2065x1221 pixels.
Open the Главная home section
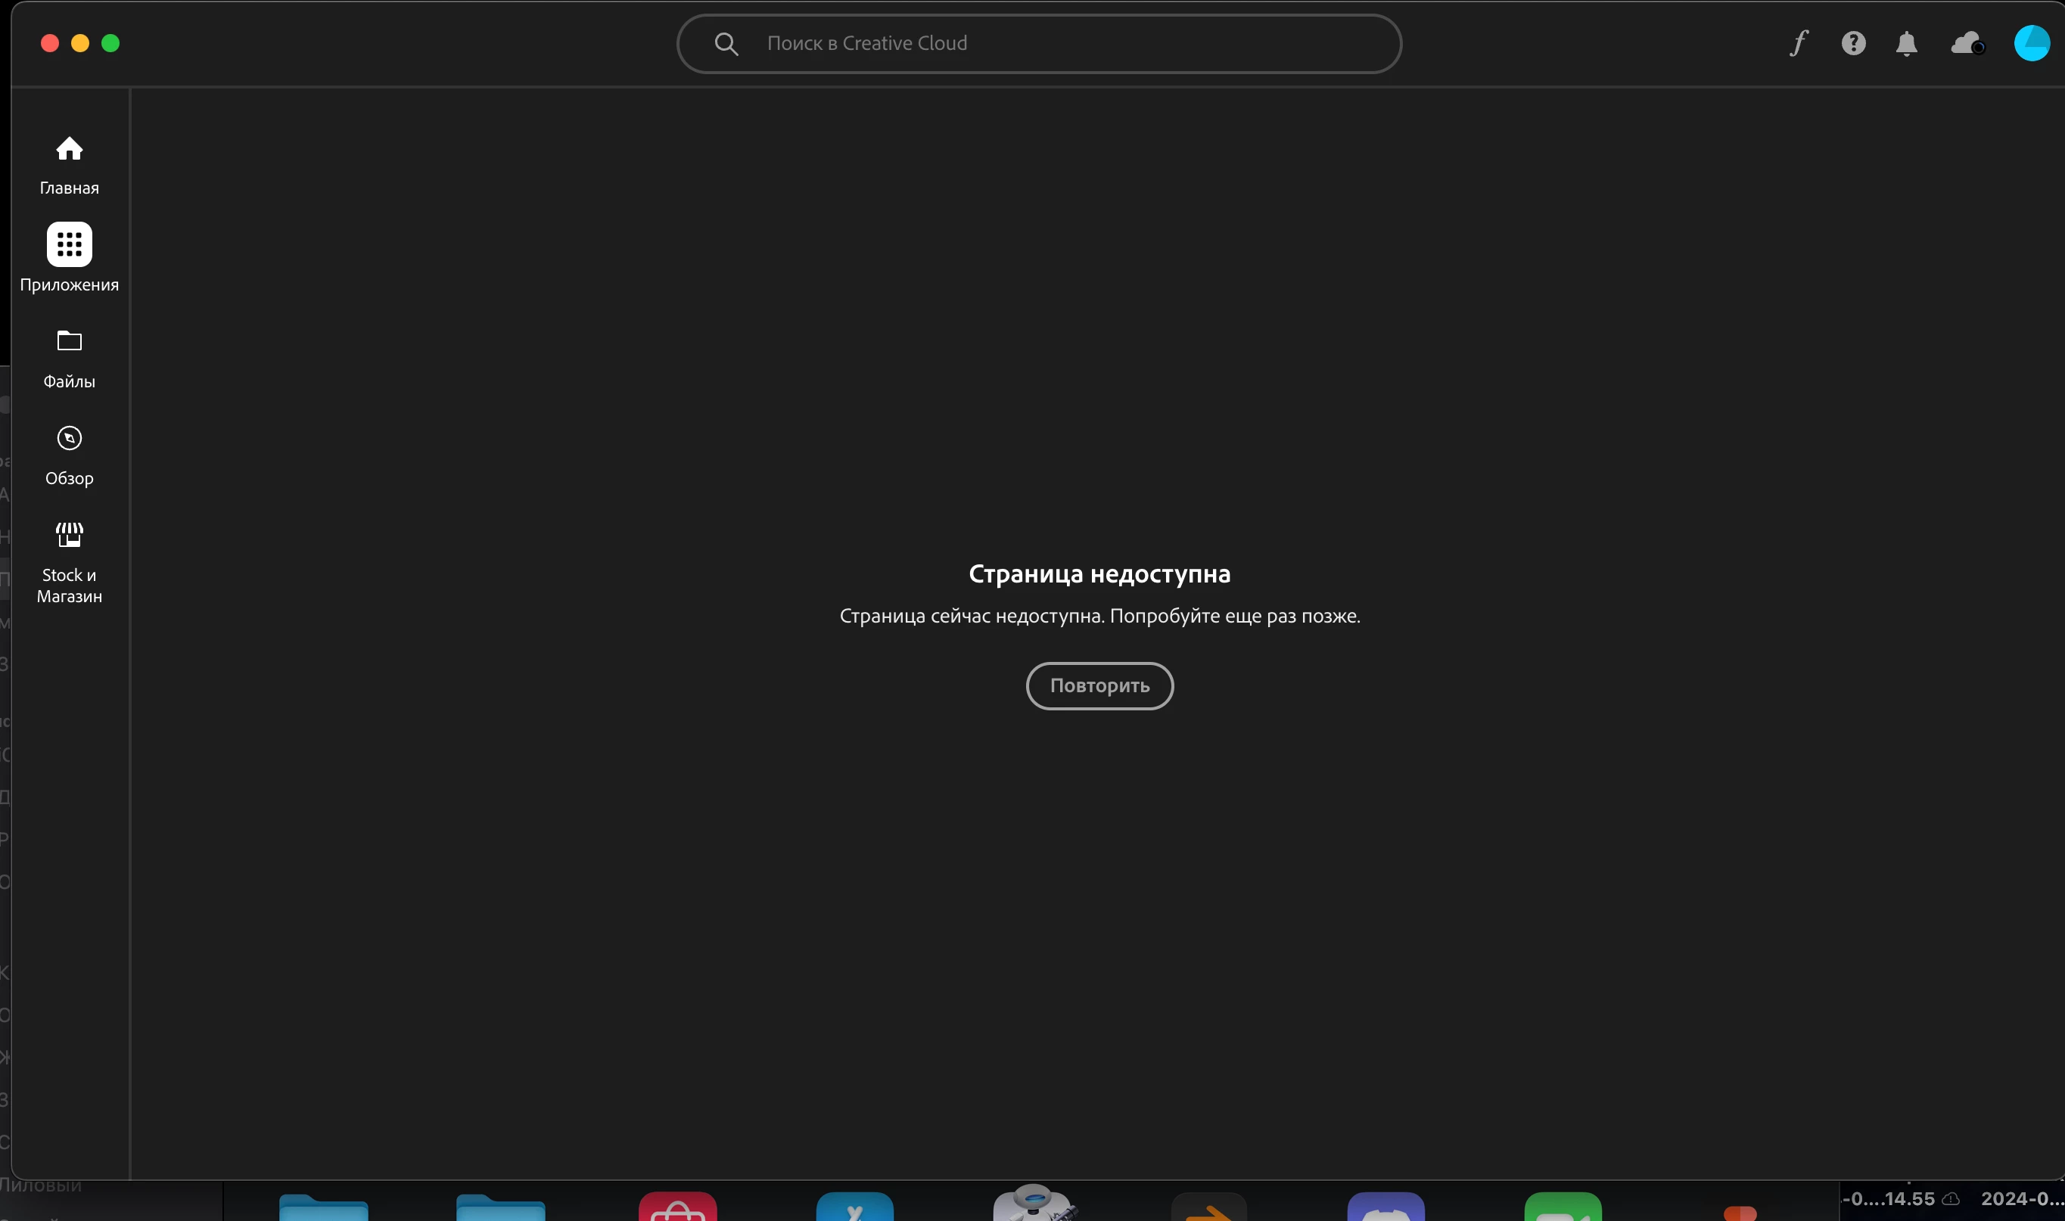(69, 150)
